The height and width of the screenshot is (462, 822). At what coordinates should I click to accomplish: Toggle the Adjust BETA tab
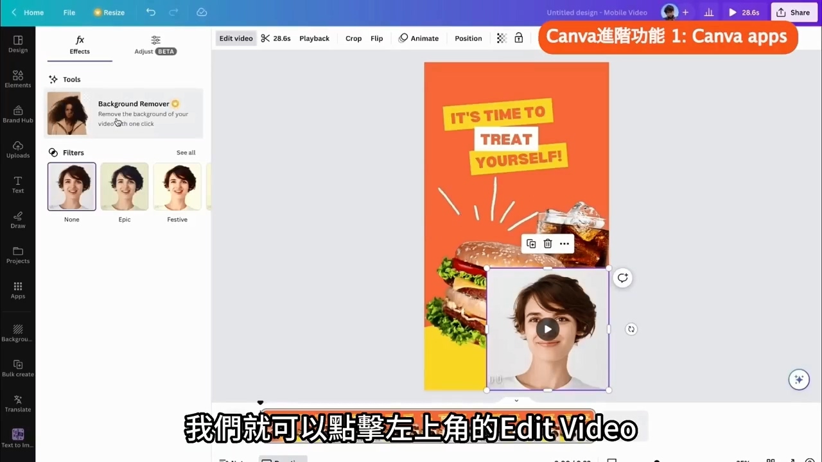coord(155,44)
